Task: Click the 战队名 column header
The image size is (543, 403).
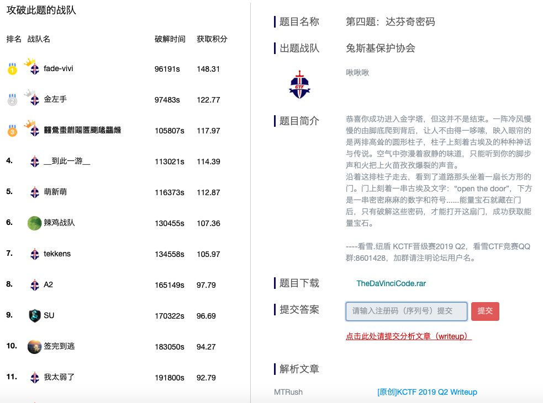Action: (39, 39)
